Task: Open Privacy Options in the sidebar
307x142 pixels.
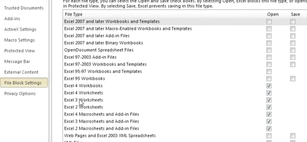Action: click(20, 93)
